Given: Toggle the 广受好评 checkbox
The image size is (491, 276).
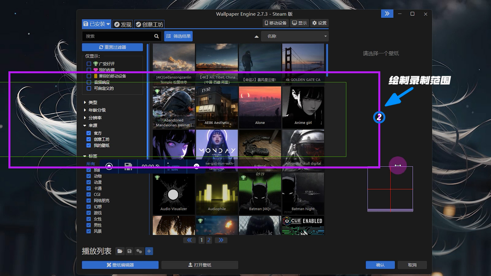Looking at the screenshot, I should pos(89,64).
